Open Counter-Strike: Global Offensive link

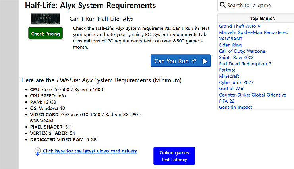click(x=253, y=95)
